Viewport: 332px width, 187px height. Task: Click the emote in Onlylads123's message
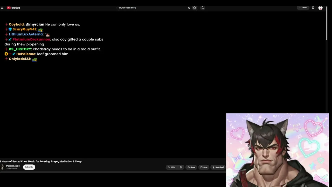pos(34,59)
